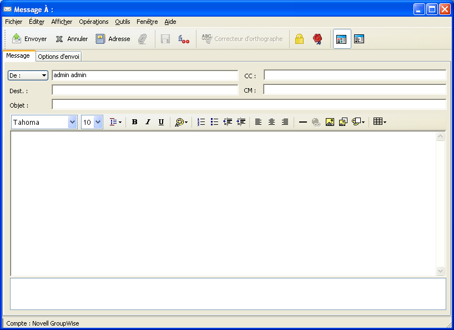Click the paperclip attach file icon

142,39
